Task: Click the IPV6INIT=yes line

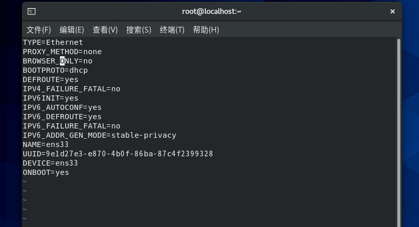Action: [51, 99]
